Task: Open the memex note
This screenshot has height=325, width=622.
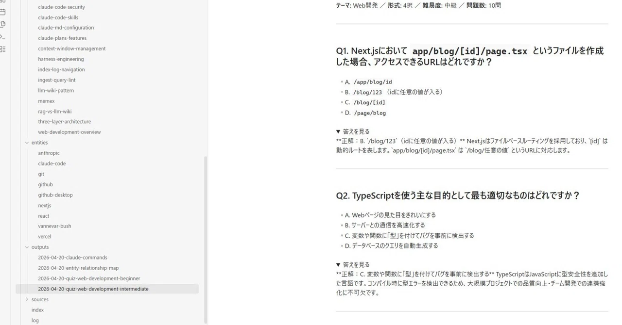Action: point(46,101)
